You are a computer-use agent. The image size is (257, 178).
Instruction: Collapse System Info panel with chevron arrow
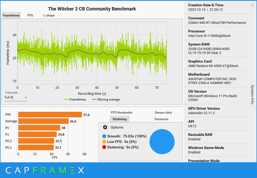click(x=253, y=5)
